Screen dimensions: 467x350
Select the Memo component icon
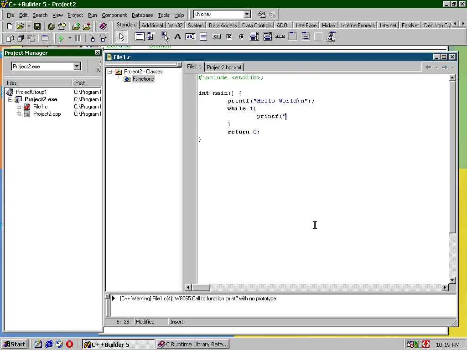tap(203, 36)
